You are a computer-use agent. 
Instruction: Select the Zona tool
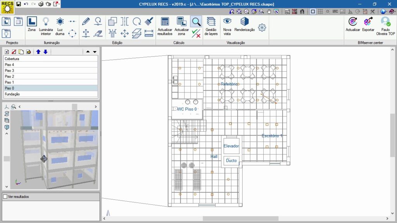[32, 24]
